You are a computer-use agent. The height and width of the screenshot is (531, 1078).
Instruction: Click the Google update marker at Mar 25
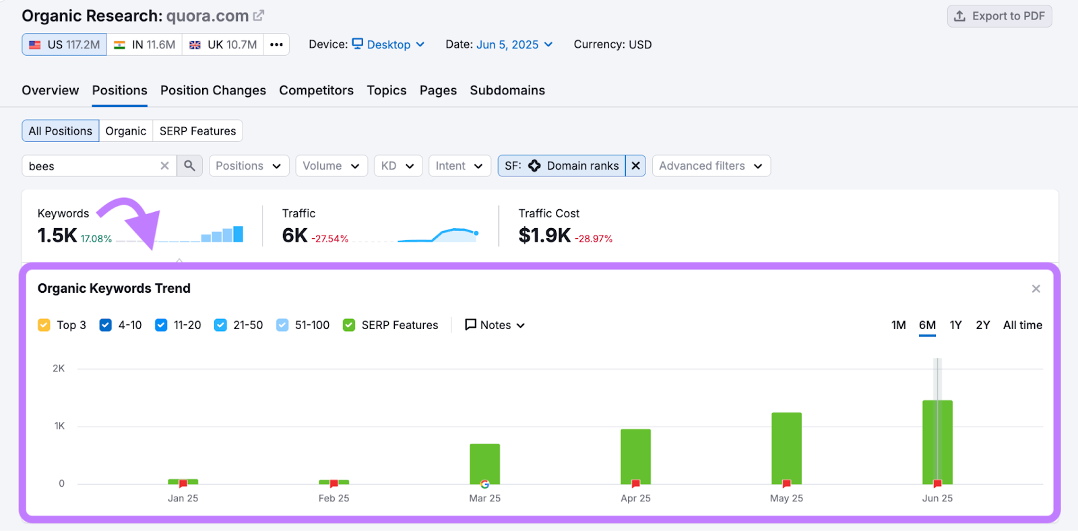(x=484, y=484)
